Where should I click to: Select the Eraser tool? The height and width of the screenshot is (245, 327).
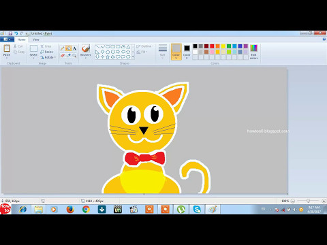[x=63, y=56]
